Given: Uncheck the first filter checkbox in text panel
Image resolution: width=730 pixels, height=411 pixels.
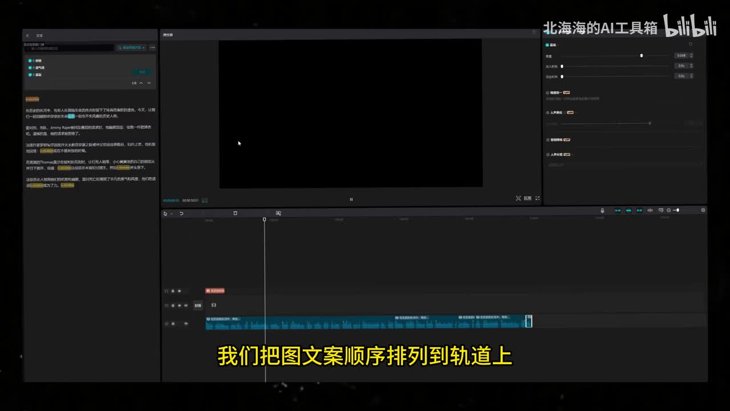Looking at the screenshot, I should [x=30, y=61].
